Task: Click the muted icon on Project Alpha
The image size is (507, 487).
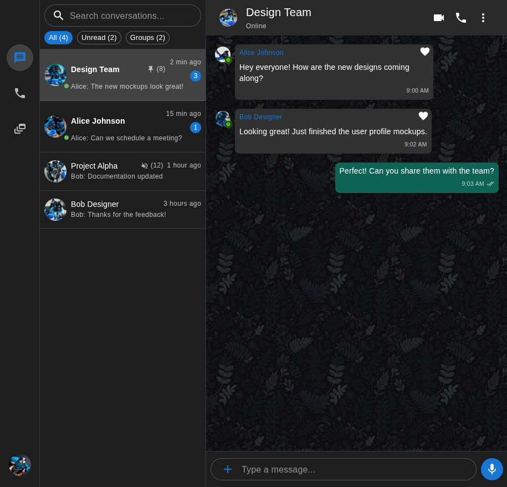Action: (x=145, y=166)
